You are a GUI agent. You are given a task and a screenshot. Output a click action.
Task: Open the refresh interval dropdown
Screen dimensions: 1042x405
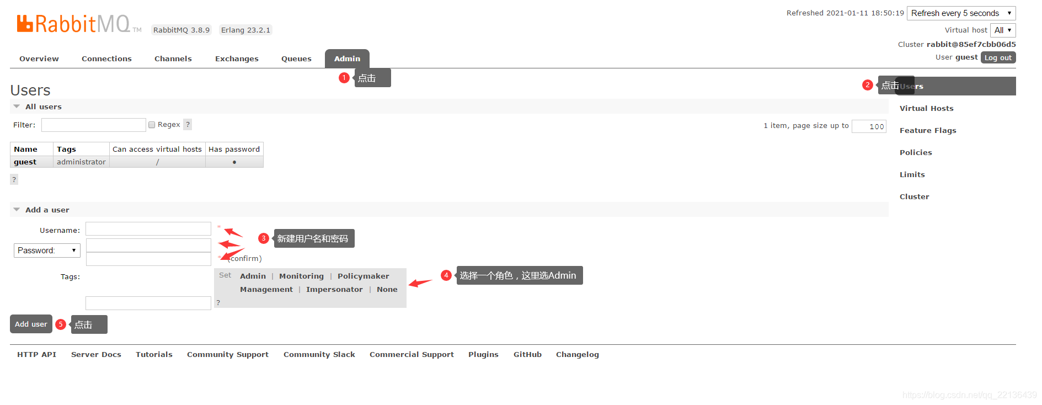(961, 13)
